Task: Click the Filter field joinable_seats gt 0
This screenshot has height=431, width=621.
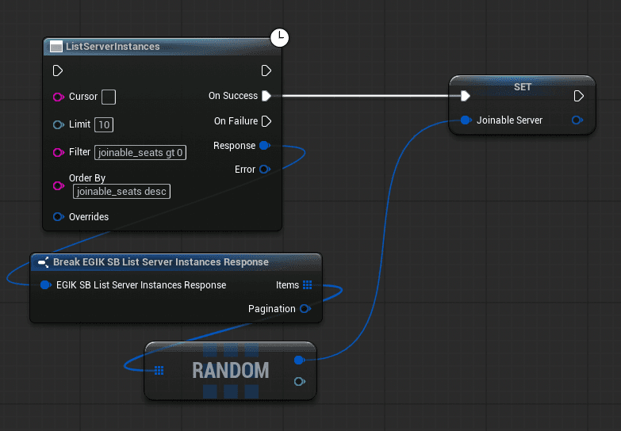Action: coord(140,152)
